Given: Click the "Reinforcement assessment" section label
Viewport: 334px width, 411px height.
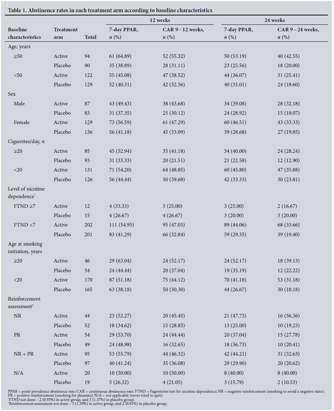Looking at the screenshot, I should pos(24,302).
